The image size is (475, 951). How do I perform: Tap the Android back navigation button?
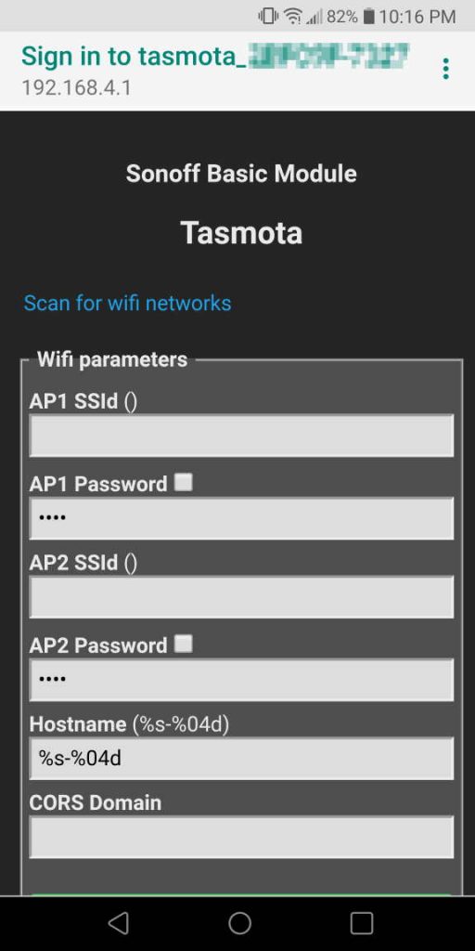(x=119, y=923)
